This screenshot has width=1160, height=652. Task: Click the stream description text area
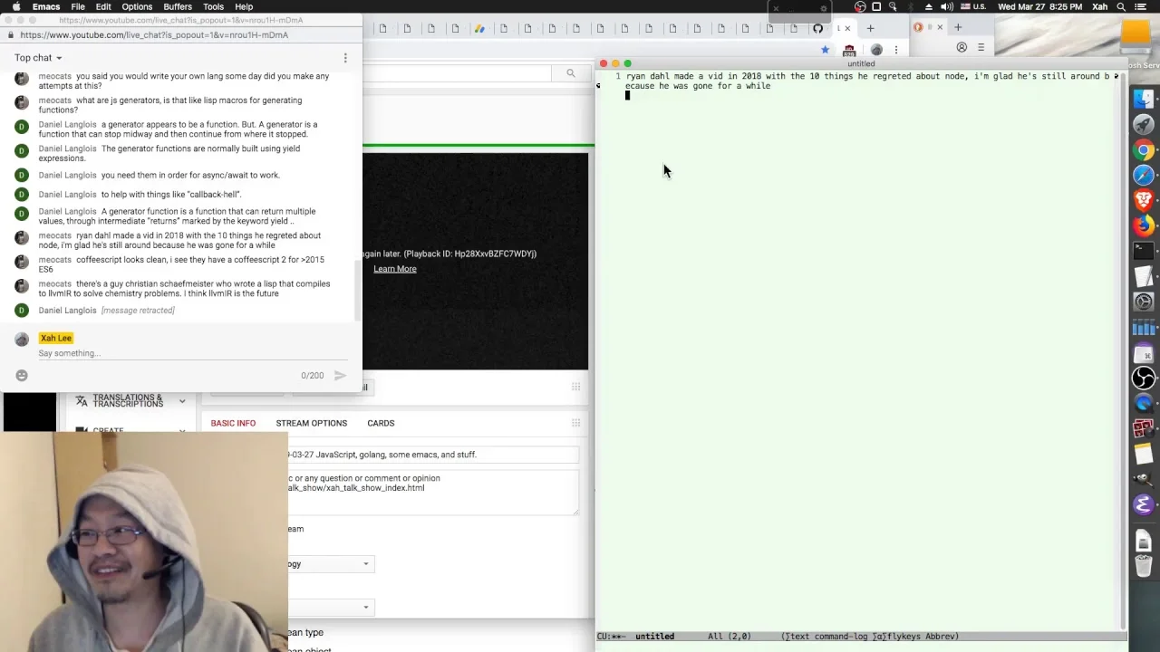point(432,492)
